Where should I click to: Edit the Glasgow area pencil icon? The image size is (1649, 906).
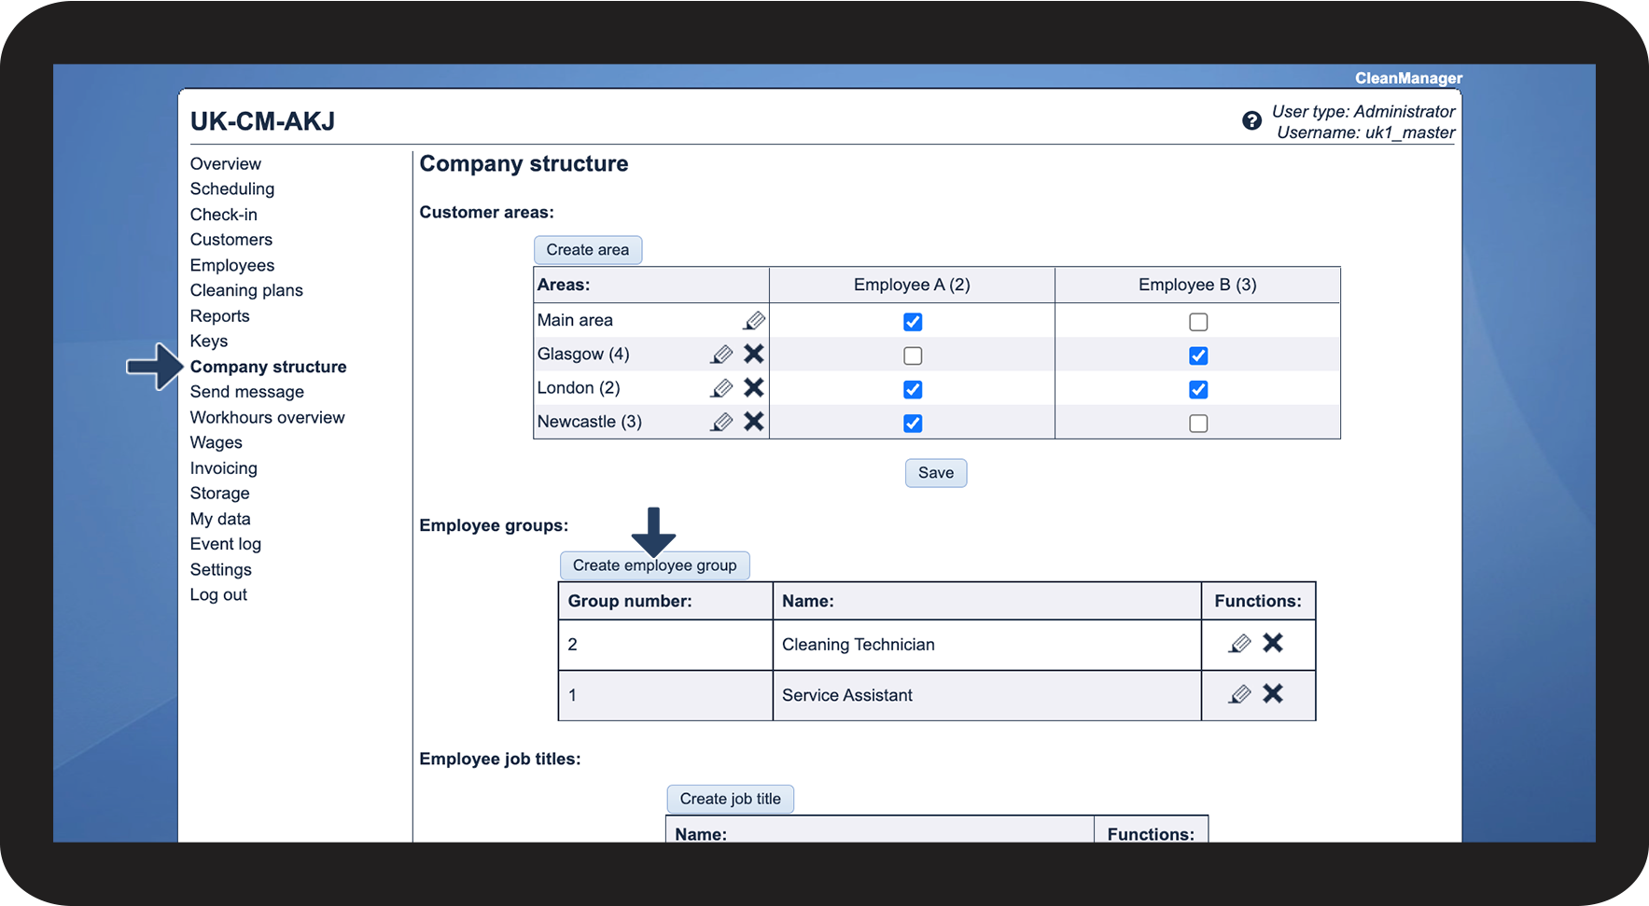coord(721,355)
